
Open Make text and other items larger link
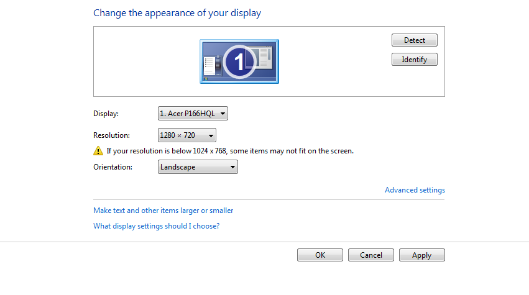tap(163, 211)
